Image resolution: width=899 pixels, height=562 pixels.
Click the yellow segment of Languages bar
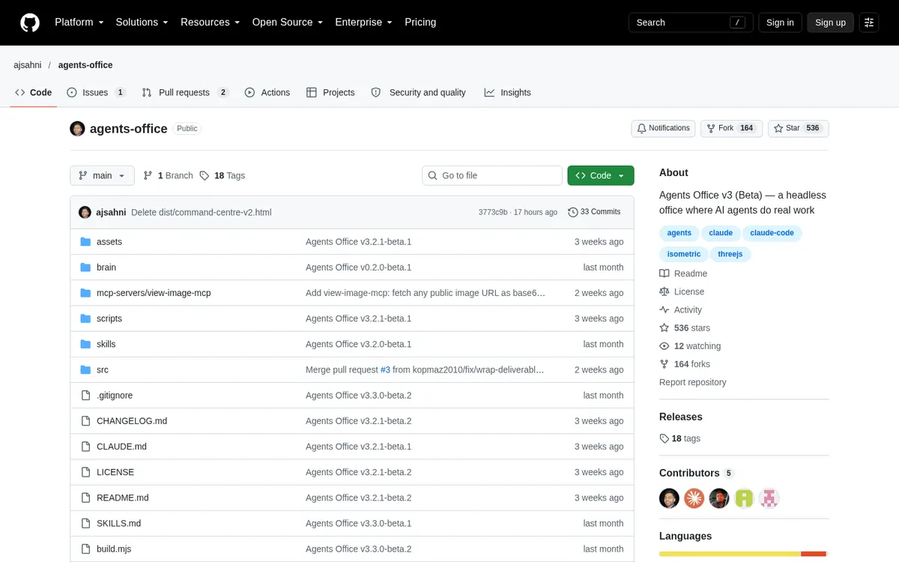point(730,554)
